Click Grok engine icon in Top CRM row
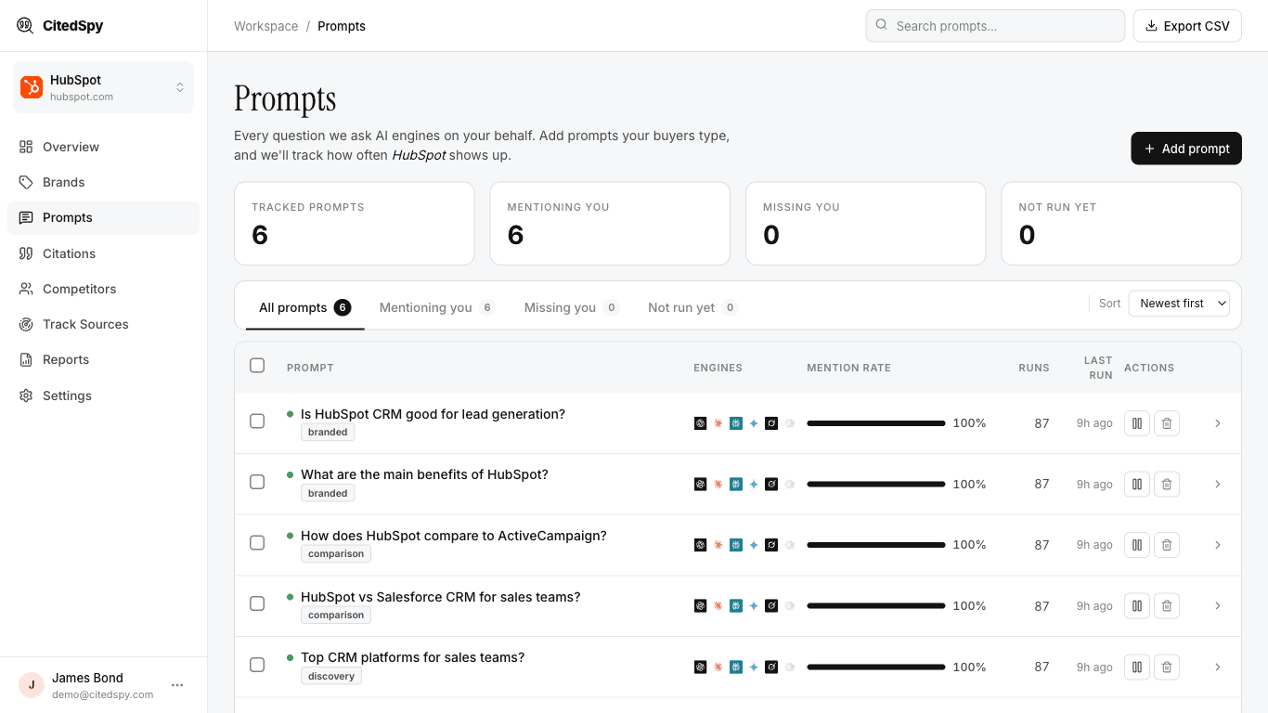This screenshot has height=713, width=1268. 771,667
